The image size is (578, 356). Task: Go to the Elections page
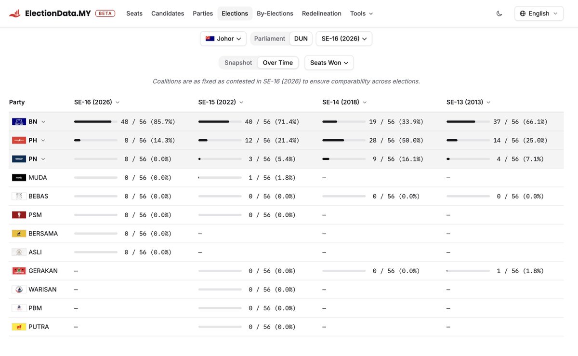235,13
